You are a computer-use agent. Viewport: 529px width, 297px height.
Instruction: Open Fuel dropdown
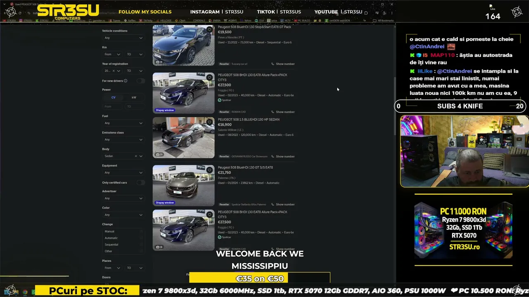tap(123, 123)
